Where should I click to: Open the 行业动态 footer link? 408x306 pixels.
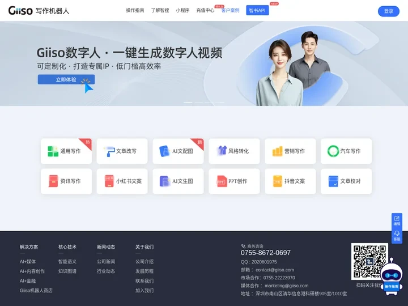106,271
